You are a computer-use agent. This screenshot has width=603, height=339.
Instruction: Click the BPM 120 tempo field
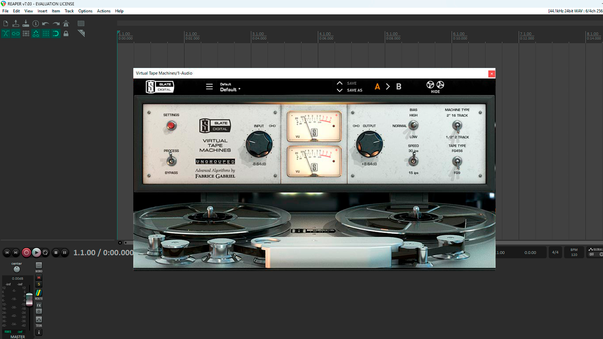574,252
